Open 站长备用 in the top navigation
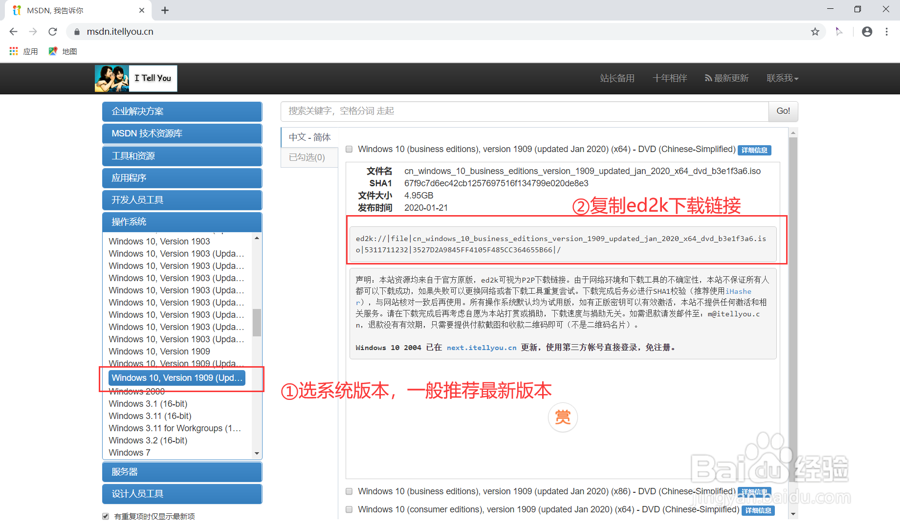 pyautogui.click(x=617, y=78)
